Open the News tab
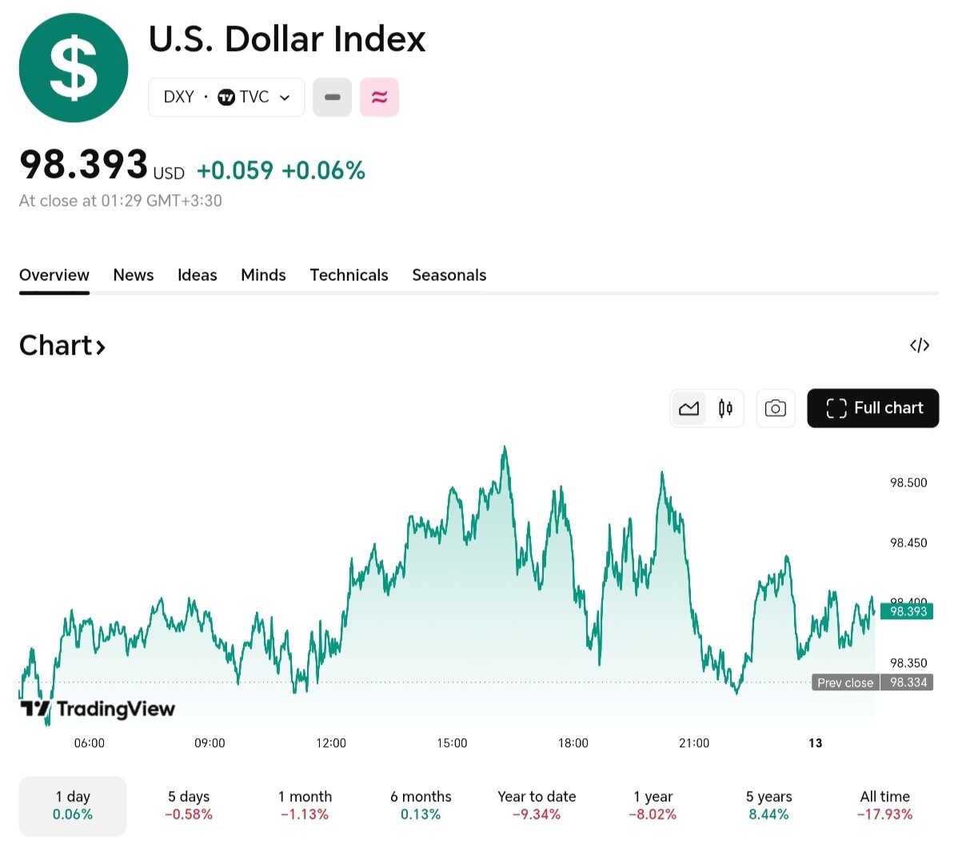The height and width of the screenshot is (851, 958). (133, 275)
